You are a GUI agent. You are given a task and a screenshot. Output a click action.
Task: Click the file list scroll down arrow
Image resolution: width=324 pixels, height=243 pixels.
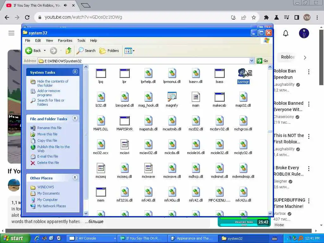pyautogui.click(x=270, y=214)
